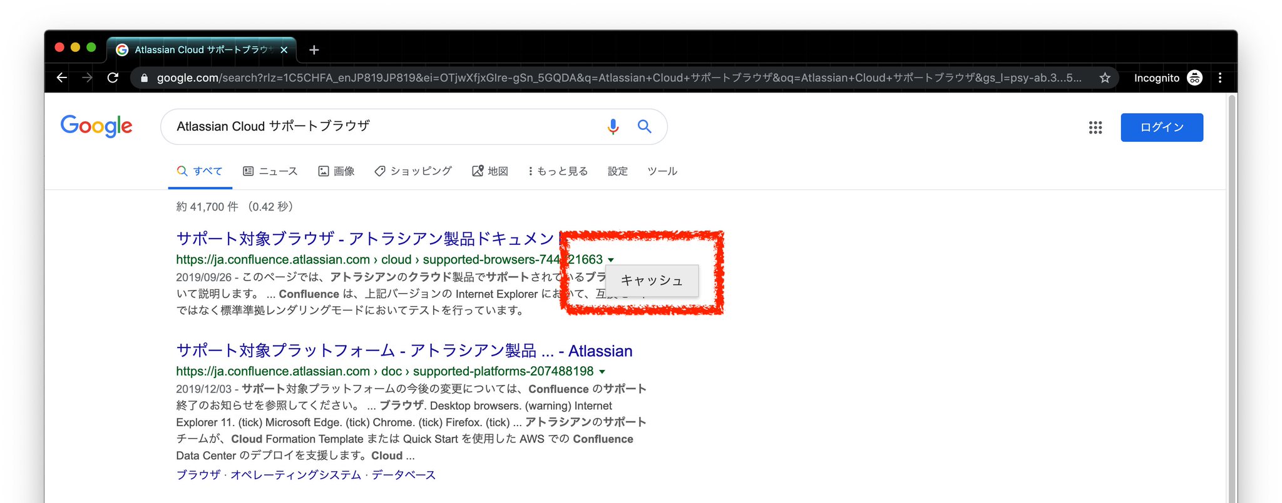Click the browser forward arrow
This screenshot has height=503, width=1282.
87,77
